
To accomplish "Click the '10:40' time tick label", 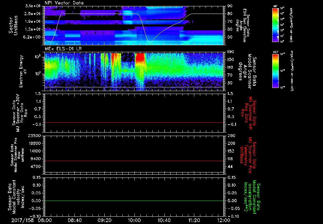I will [164, 220].
